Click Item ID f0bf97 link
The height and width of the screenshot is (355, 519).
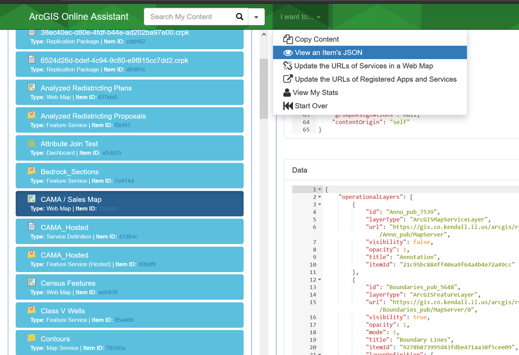pyautogui.click(x=123, y=125)
